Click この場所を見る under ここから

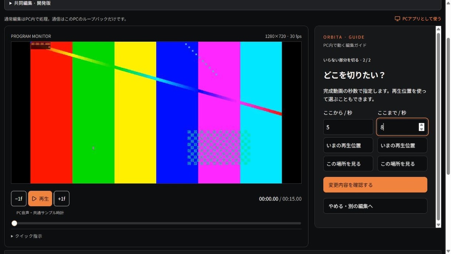tap(348, 164)
